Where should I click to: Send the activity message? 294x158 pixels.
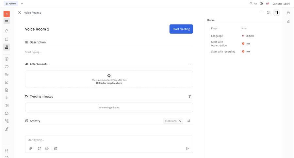(187, 149)
